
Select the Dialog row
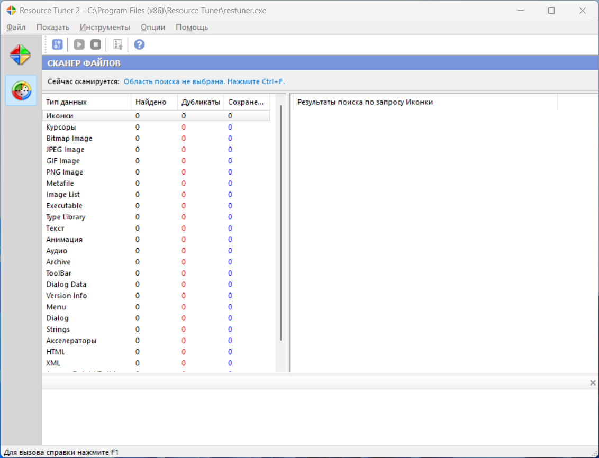[156, 318]
